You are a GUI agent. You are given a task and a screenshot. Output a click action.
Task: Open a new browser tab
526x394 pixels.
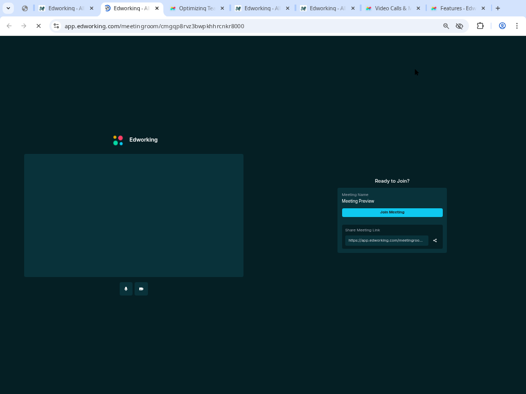(x=498, y=8)
